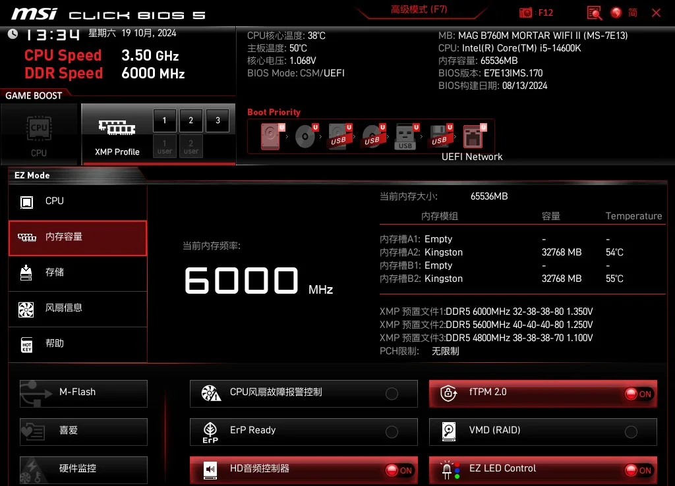Click the CPU chip icon in EZ Mode sidebar
This screenshot has height=486, width=675.
coord(26,202)
